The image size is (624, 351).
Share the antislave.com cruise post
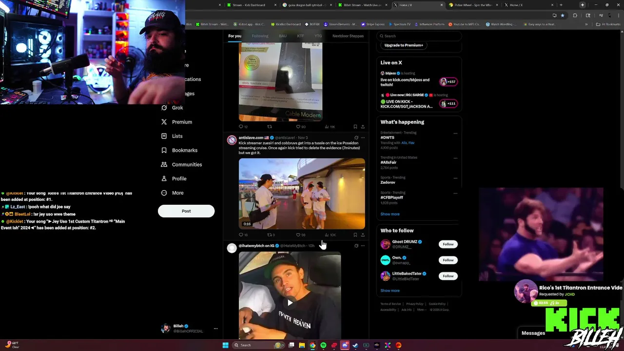coord(363,235)
